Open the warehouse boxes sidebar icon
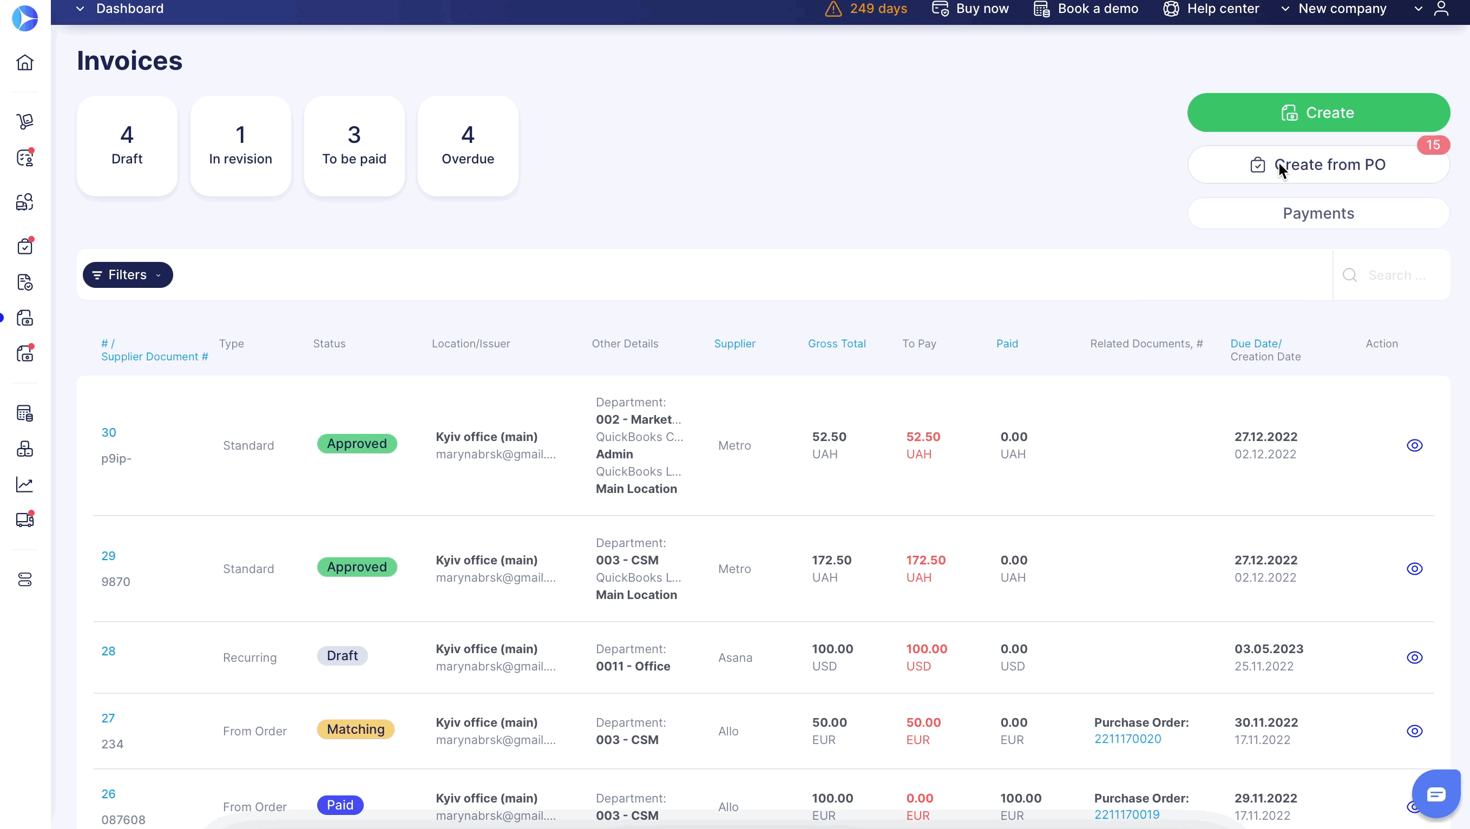The image size is (1470, 829). (24, 449)
